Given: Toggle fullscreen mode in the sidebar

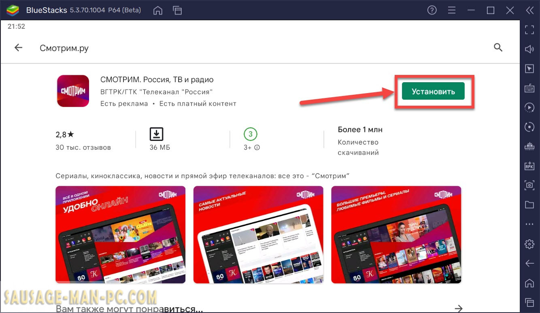Looking at the screenshot, I should coord(529,30).
